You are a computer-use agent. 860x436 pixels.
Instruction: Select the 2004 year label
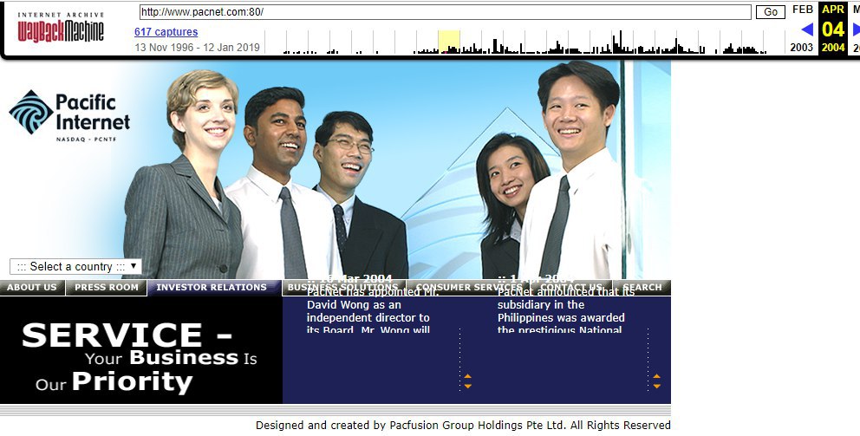pyautogui.click(x=833, y=48)
